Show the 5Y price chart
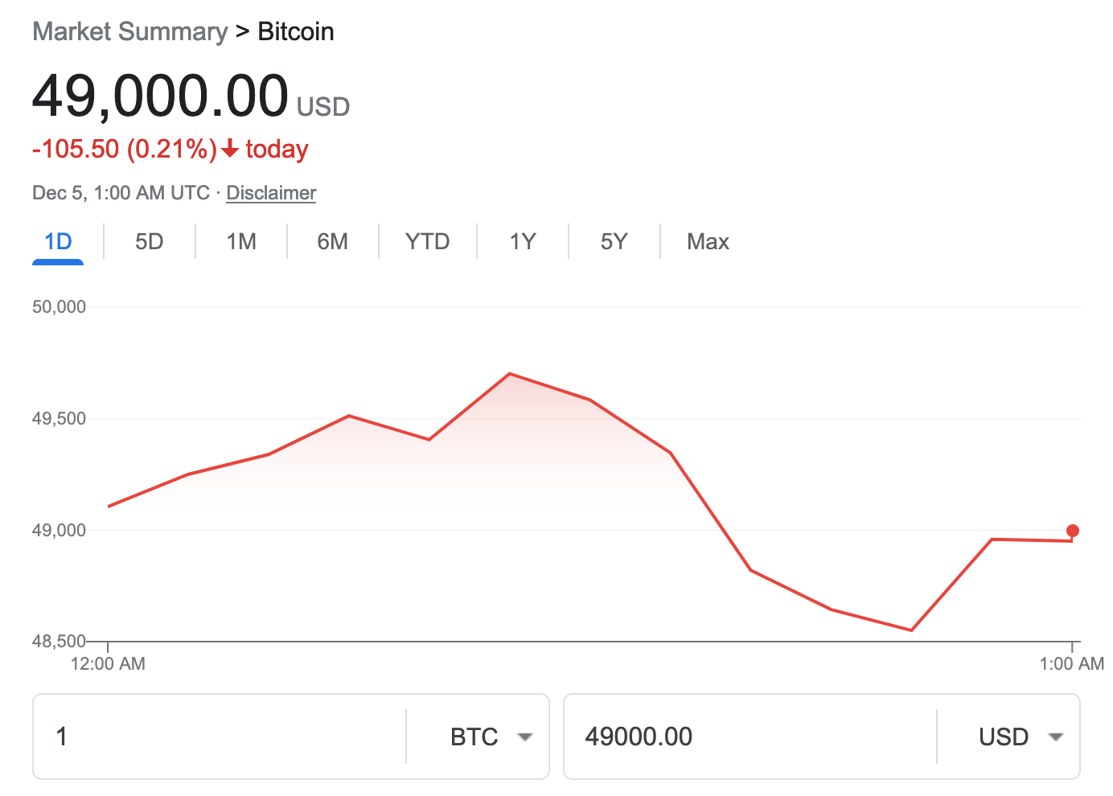 coord(614,242)
